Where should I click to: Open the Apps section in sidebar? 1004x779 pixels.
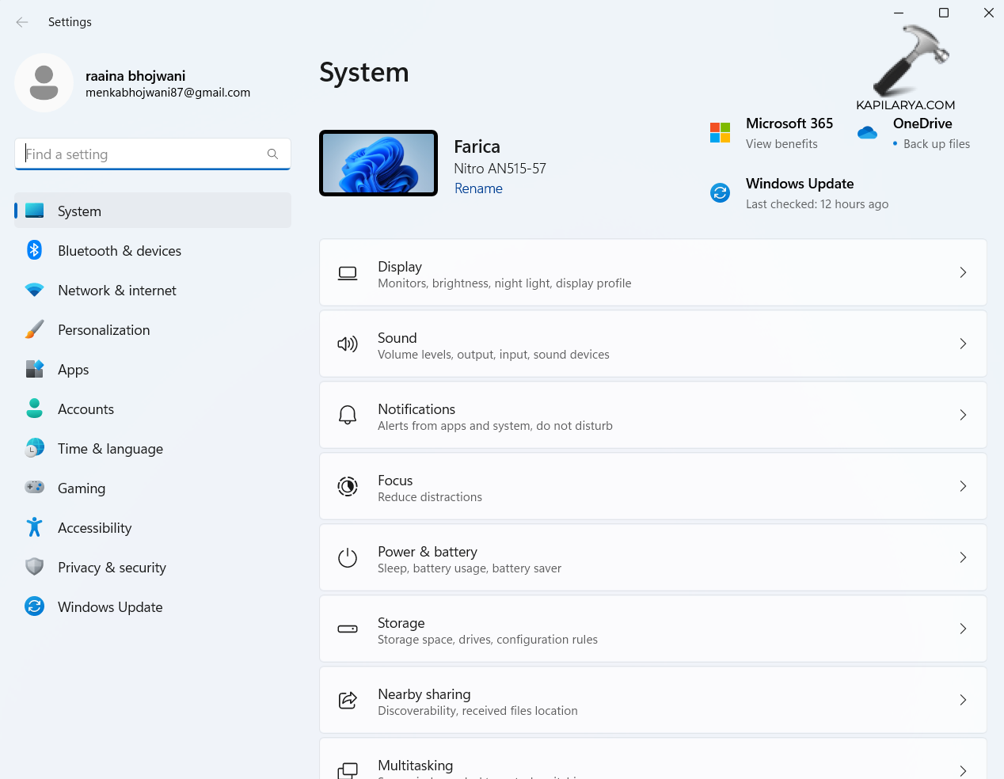click(73, 370)
